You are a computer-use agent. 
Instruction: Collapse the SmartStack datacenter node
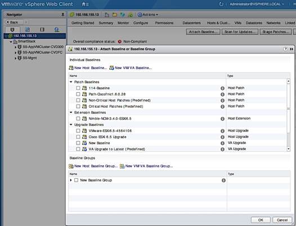point(11,42)
